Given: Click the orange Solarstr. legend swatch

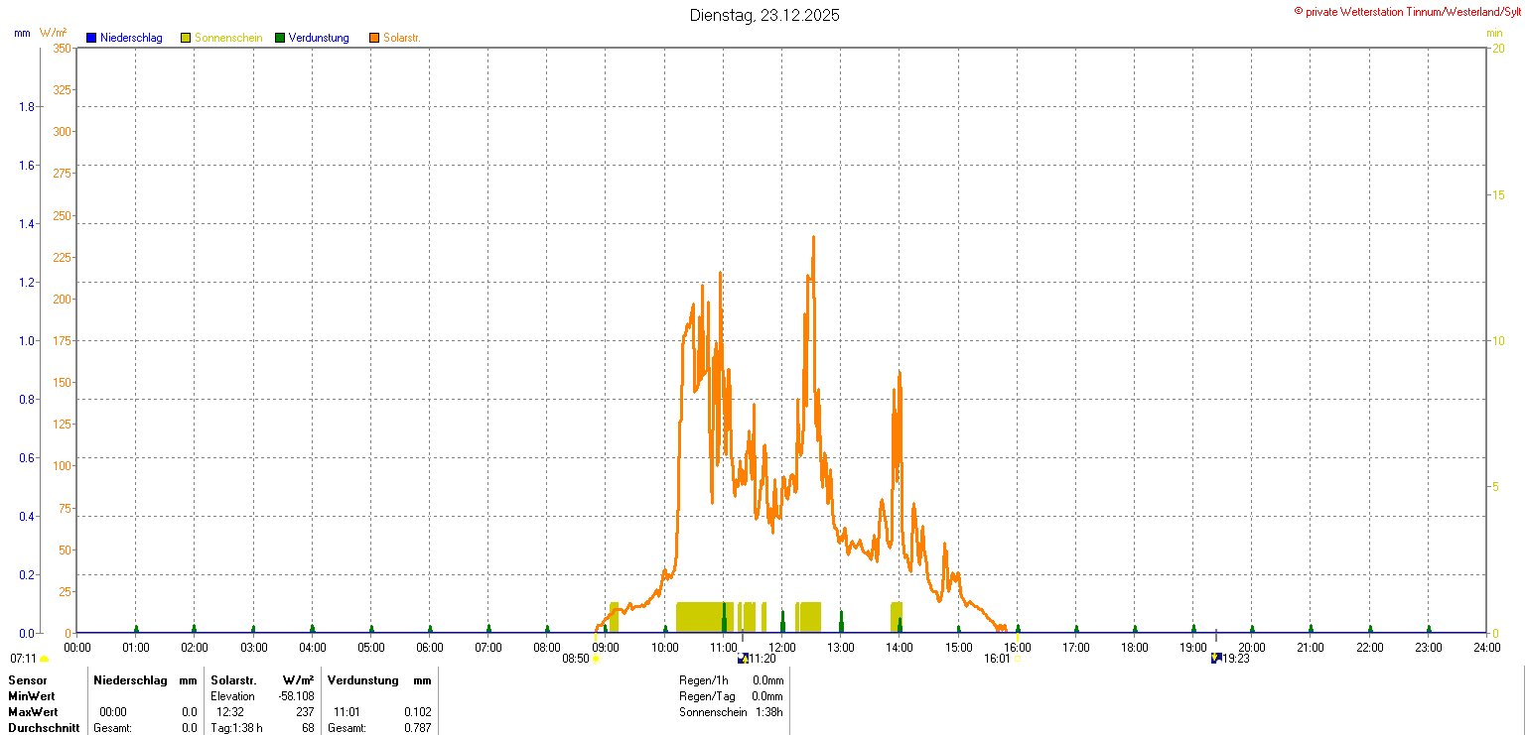Looking at the screenshot, I should tap(374, 38).
